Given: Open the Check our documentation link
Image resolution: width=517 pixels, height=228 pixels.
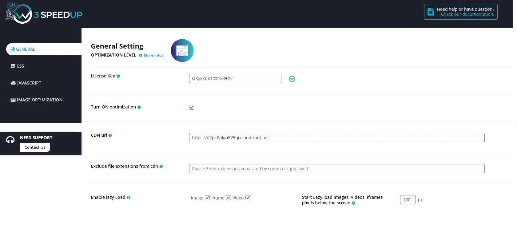Looking at the screenshot, I should [467, 14].
